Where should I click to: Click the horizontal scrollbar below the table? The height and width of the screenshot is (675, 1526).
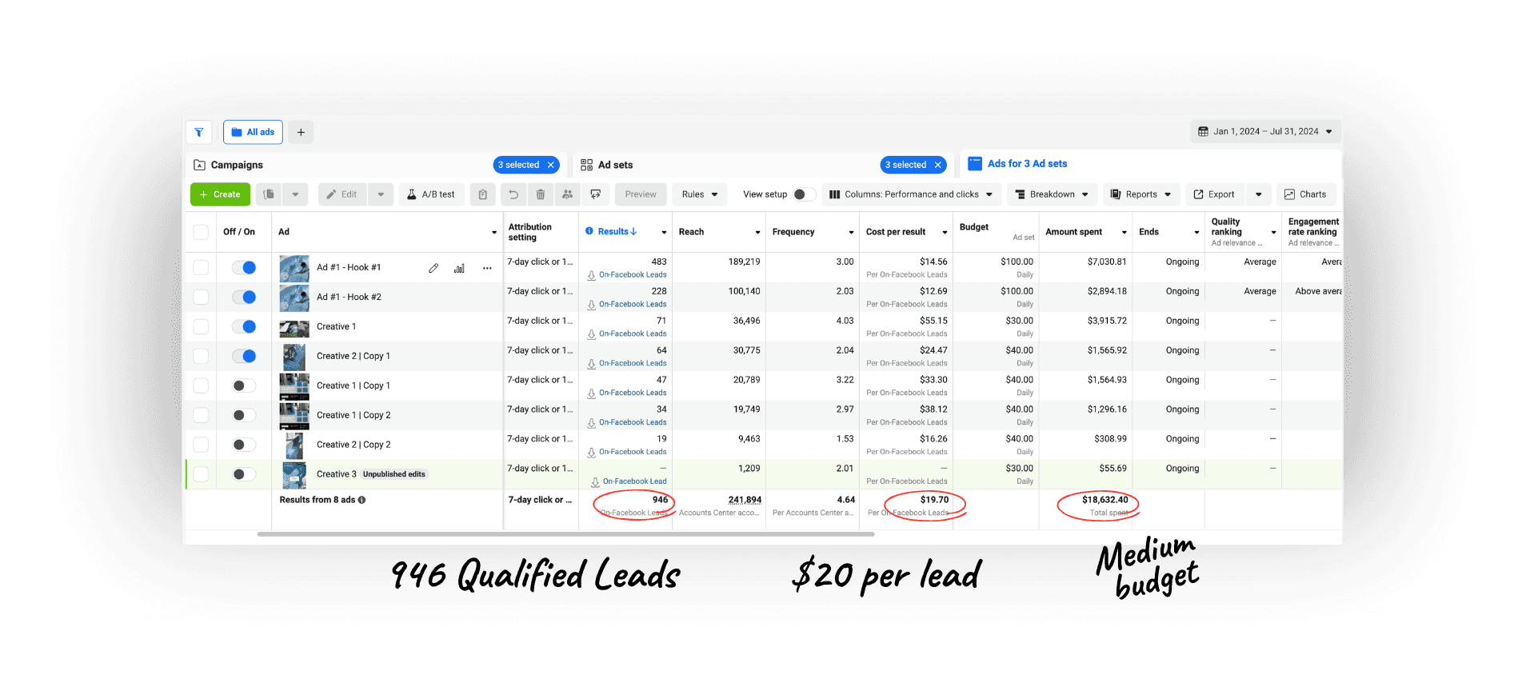(565, 533)
